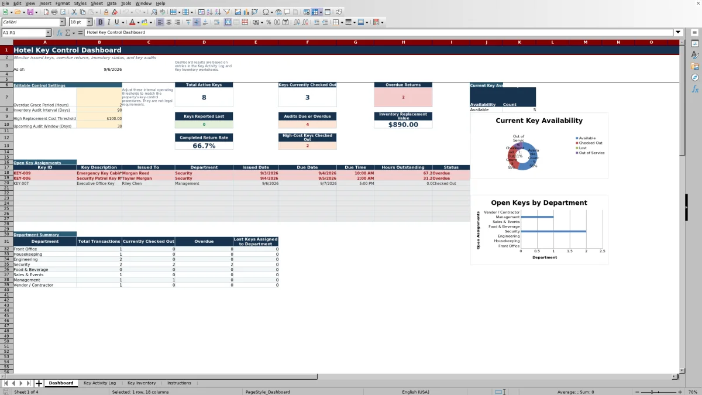702x395 pixels.
Task: Click the Merge and Center Cells icon
Action: 228,22
